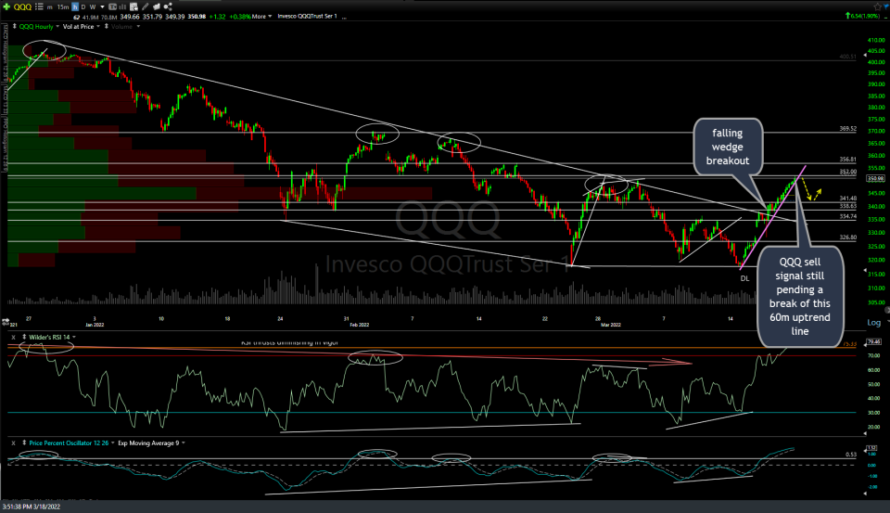The width and height of the screenshot is (890, 513).
Task: Click the +0.38% percent change value
Action: (239, 17)
